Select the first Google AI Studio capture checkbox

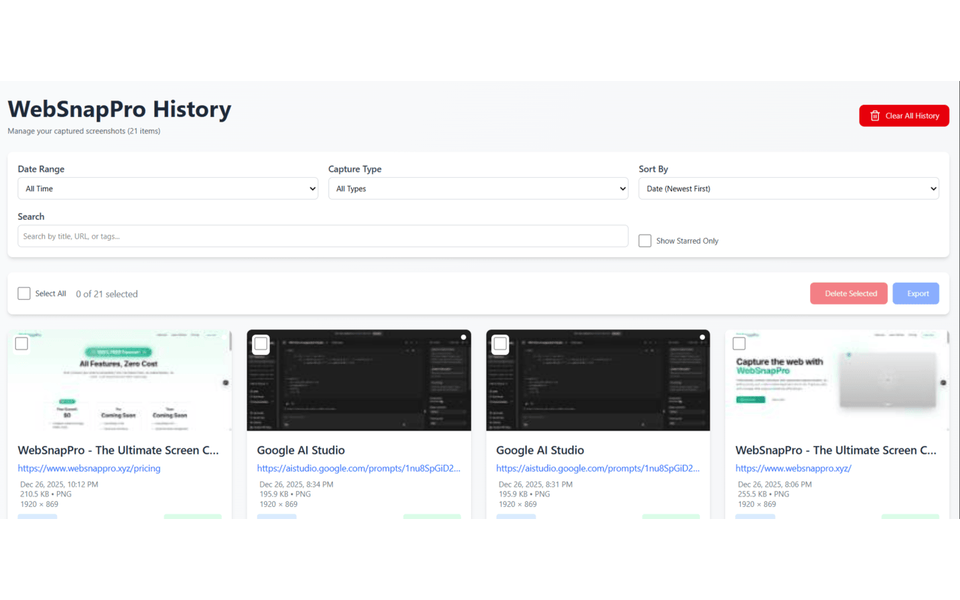point(260,343)
